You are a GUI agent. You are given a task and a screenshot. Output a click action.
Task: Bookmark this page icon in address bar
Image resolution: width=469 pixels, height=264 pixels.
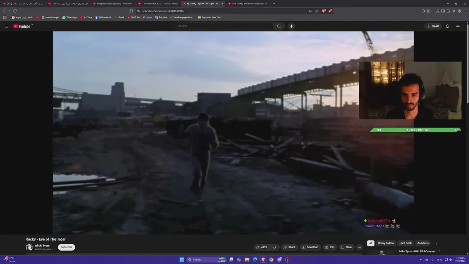click(x=131, y=11)
